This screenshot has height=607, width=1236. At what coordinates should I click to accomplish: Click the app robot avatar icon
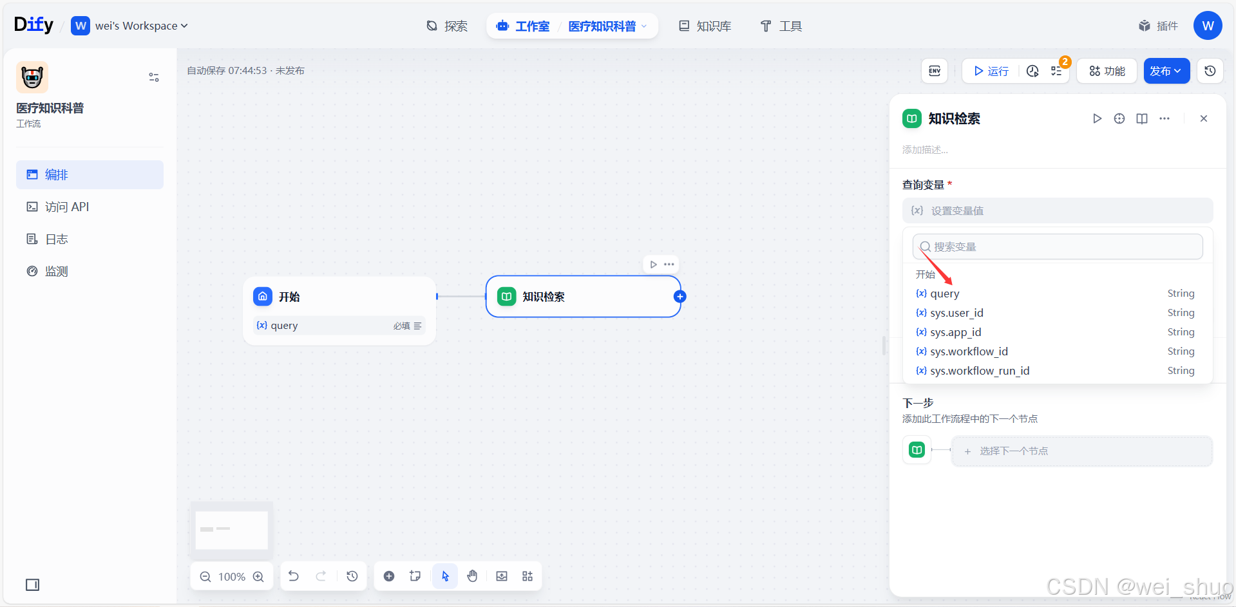click(32, 77)
